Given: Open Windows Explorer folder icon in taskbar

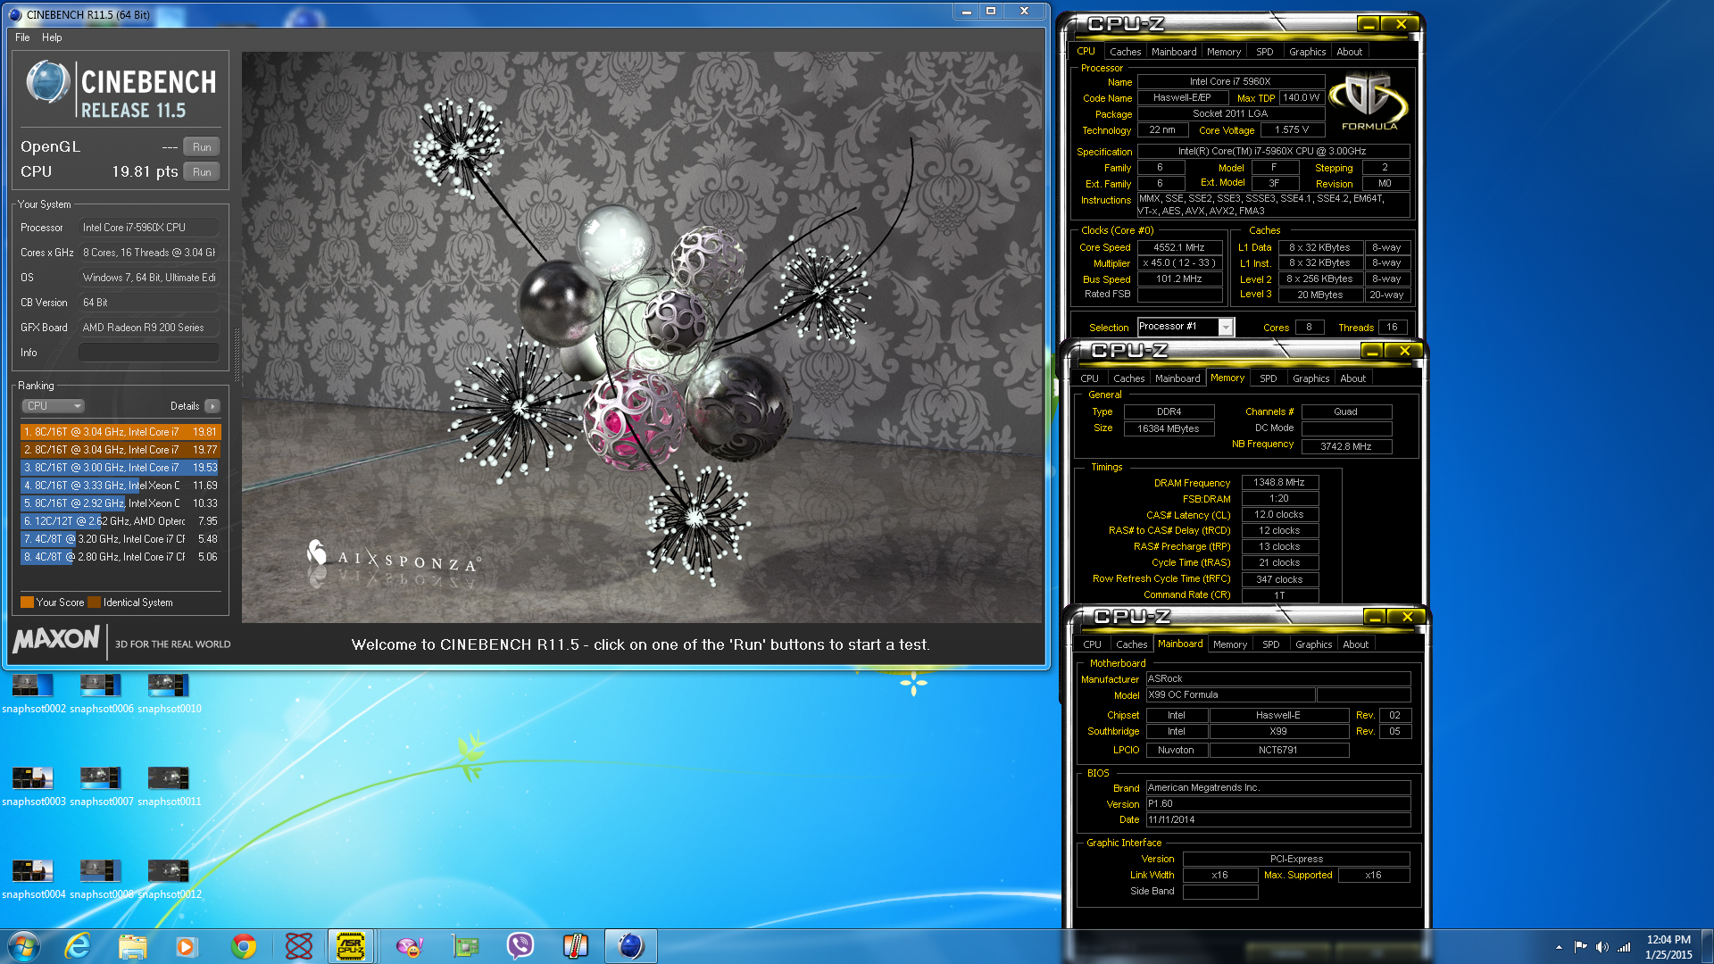Looking at the screenshot, I should tap(133, 946).
